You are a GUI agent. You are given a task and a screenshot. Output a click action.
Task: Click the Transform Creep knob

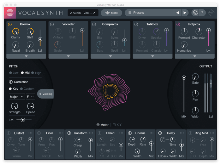[78, 140]
